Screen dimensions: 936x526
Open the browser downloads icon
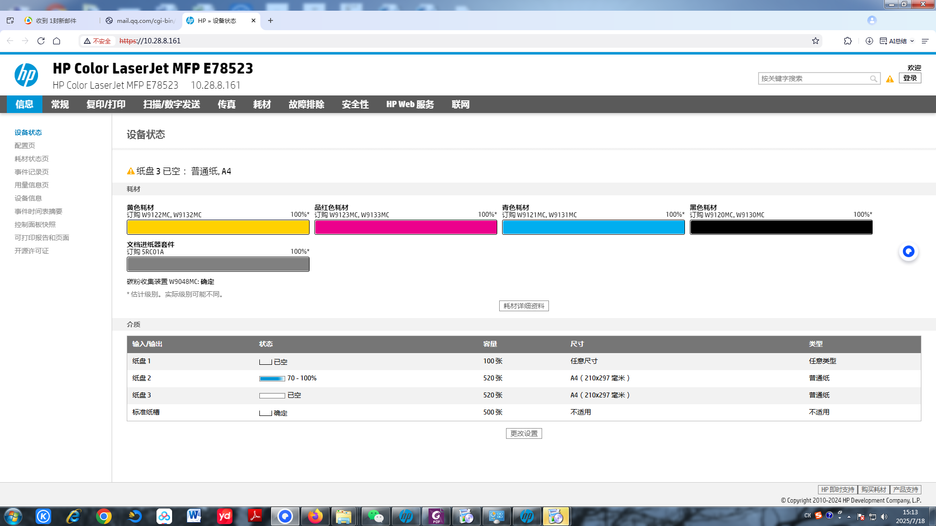coord(869,41)
